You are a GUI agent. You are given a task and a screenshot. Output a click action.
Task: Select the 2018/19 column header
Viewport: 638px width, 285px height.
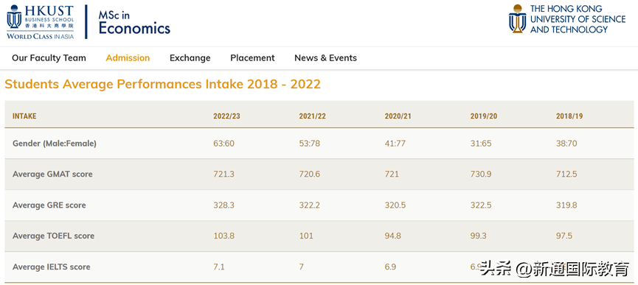click(569, 116)
